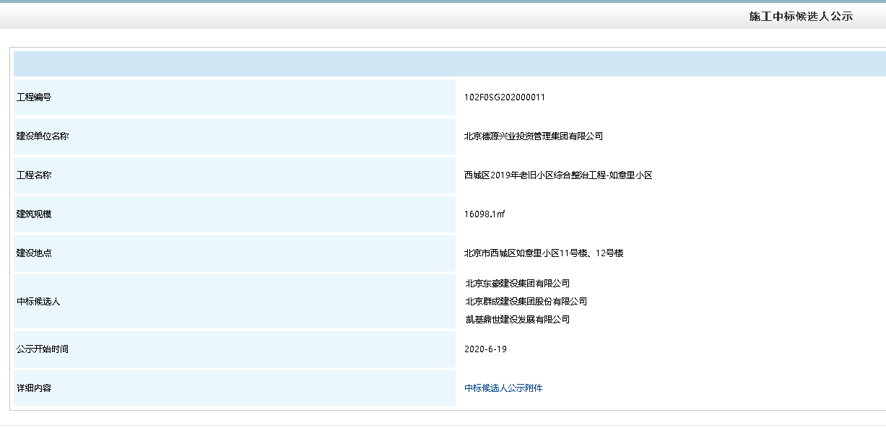
Task: Select the date 2020-6-19
Action: click(486, 349)
